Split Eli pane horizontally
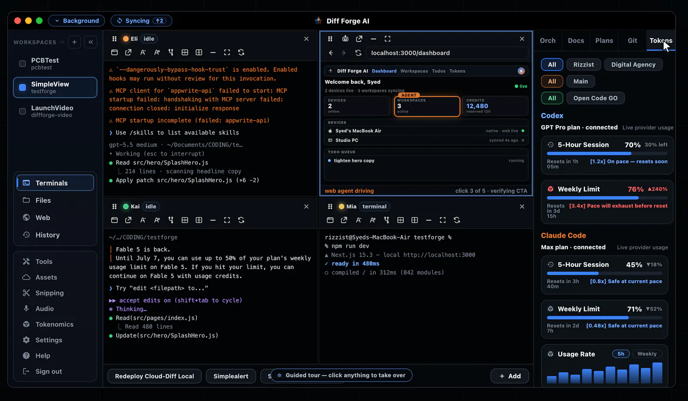 point(185,52)
